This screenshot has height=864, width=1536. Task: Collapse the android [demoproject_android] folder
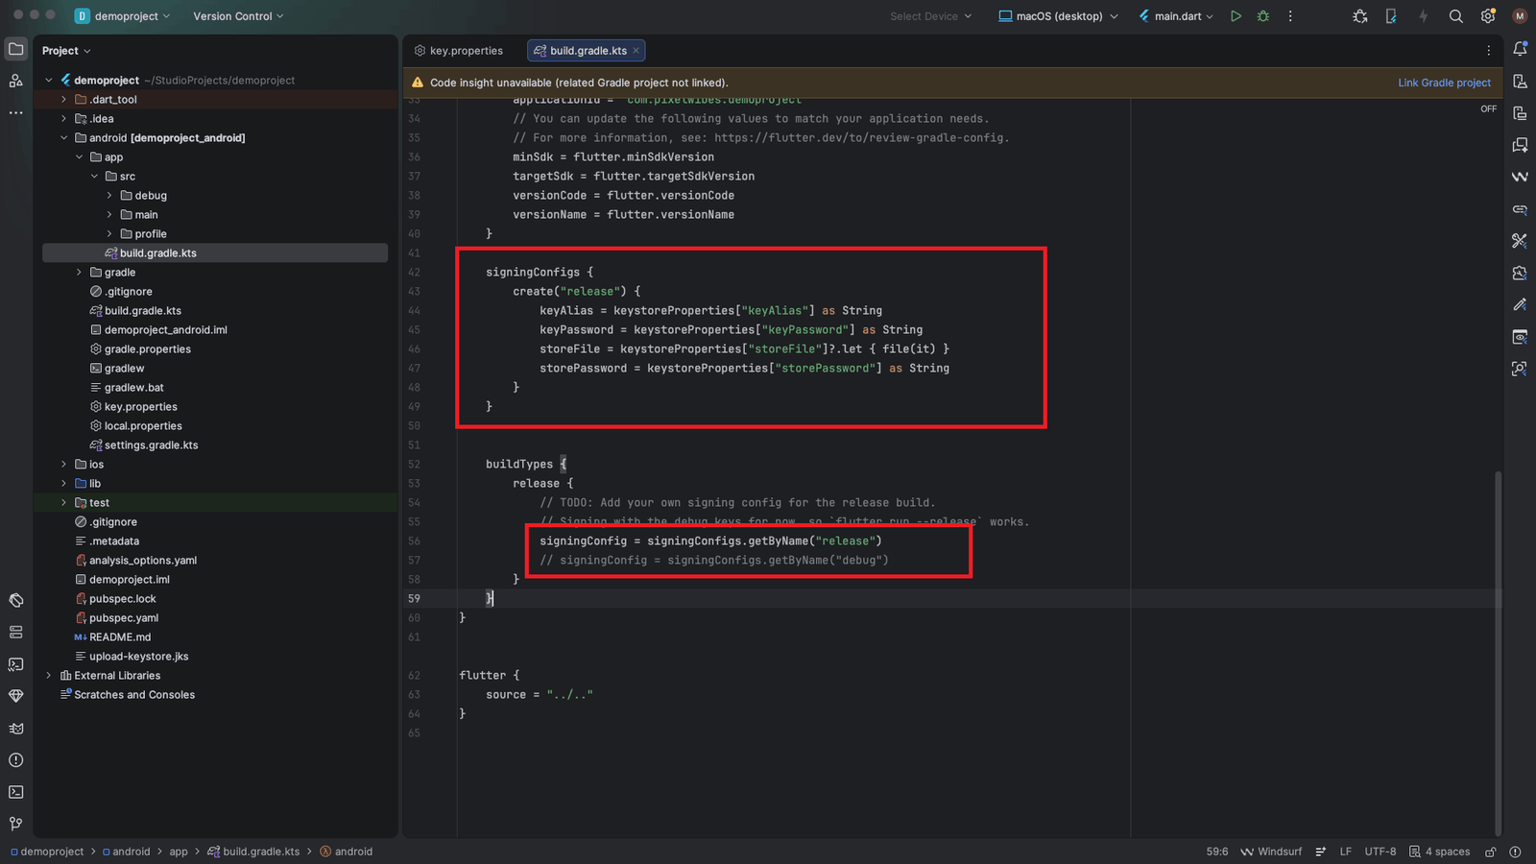tap(64, 138)
